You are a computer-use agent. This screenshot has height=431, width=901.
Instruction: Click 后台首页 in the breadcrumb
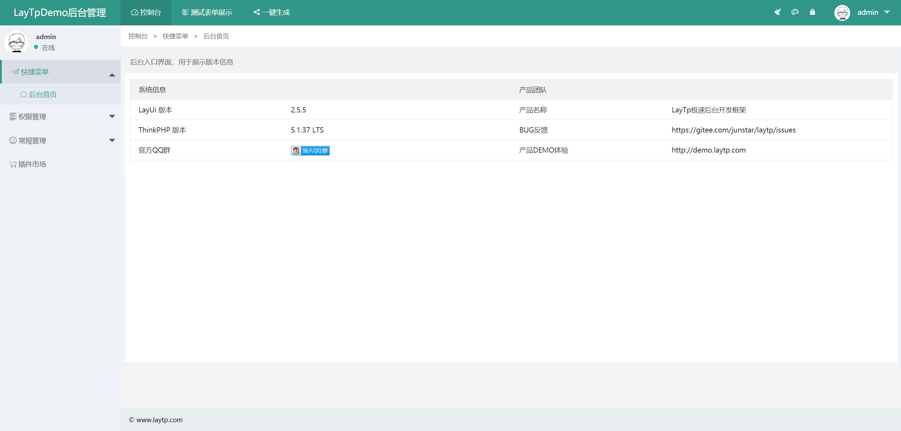(216, 36)
